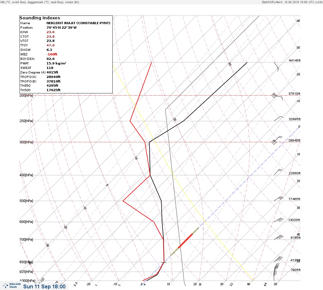Click the TH850 value 4295ft

click(52, 85)
